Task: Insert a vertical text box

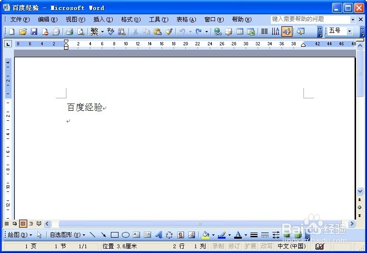Action: pyautogui.click(x=147, y=234)
